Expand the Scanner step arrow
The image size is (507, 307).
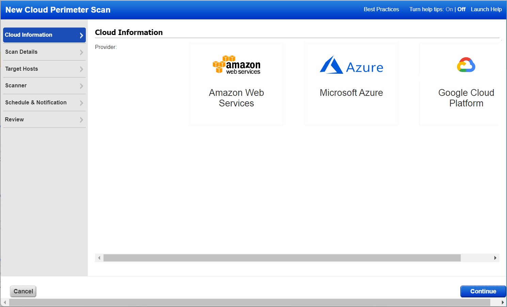pyautogui.click(x=81, y=86)
